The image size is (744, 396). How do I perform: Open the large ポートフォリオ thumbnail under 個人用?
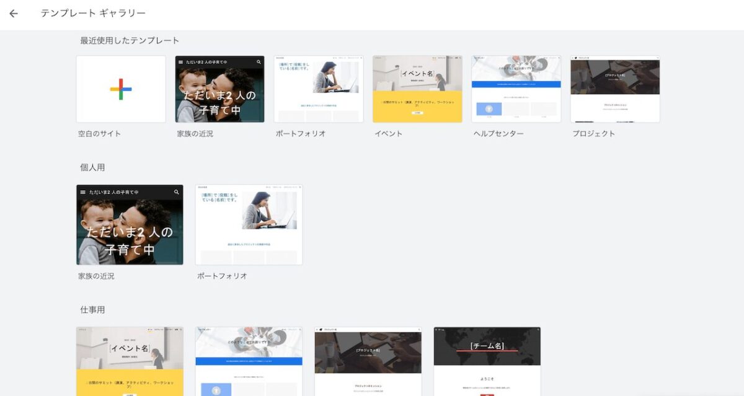click(x=249, y=225)
